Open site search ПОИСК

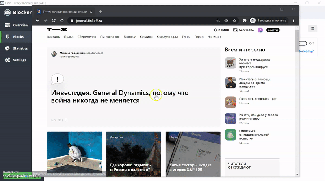pyautogui.click(x=221, y=30)
